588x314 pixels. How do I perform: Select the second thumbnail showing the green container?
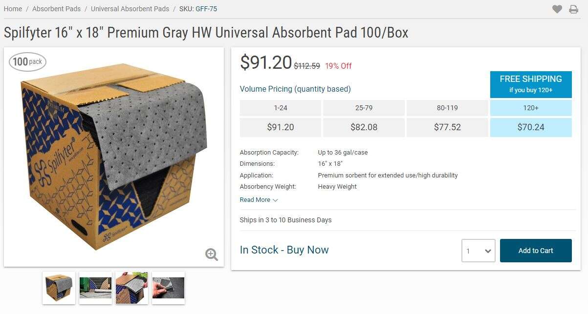(95, 288)
